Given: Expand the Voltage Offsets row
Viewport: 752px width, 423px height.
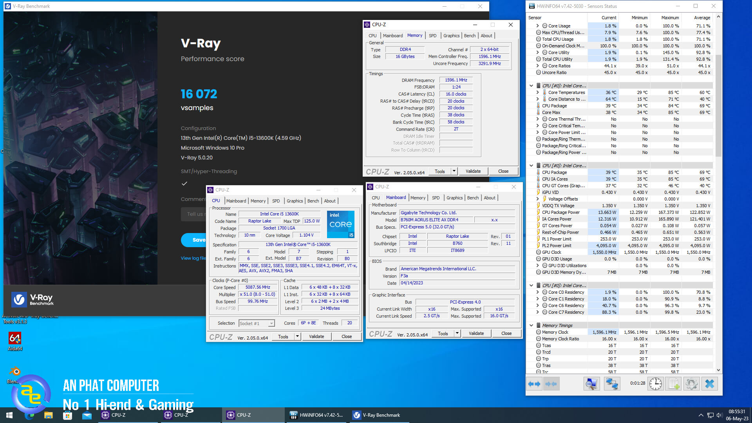Looking at the screenshot, I should tap(538, 199).
